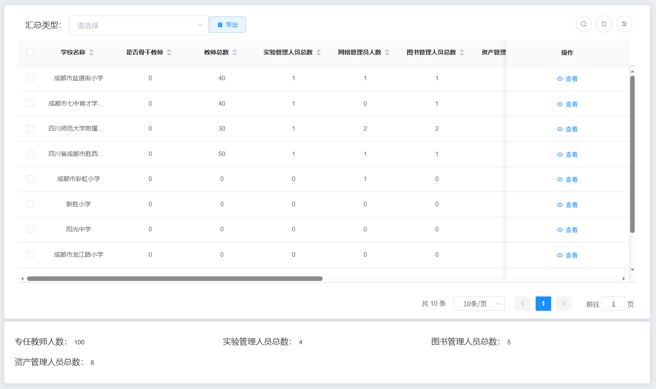
Task: View details for 新胜小学 row
Action: (x=567, y=205)
